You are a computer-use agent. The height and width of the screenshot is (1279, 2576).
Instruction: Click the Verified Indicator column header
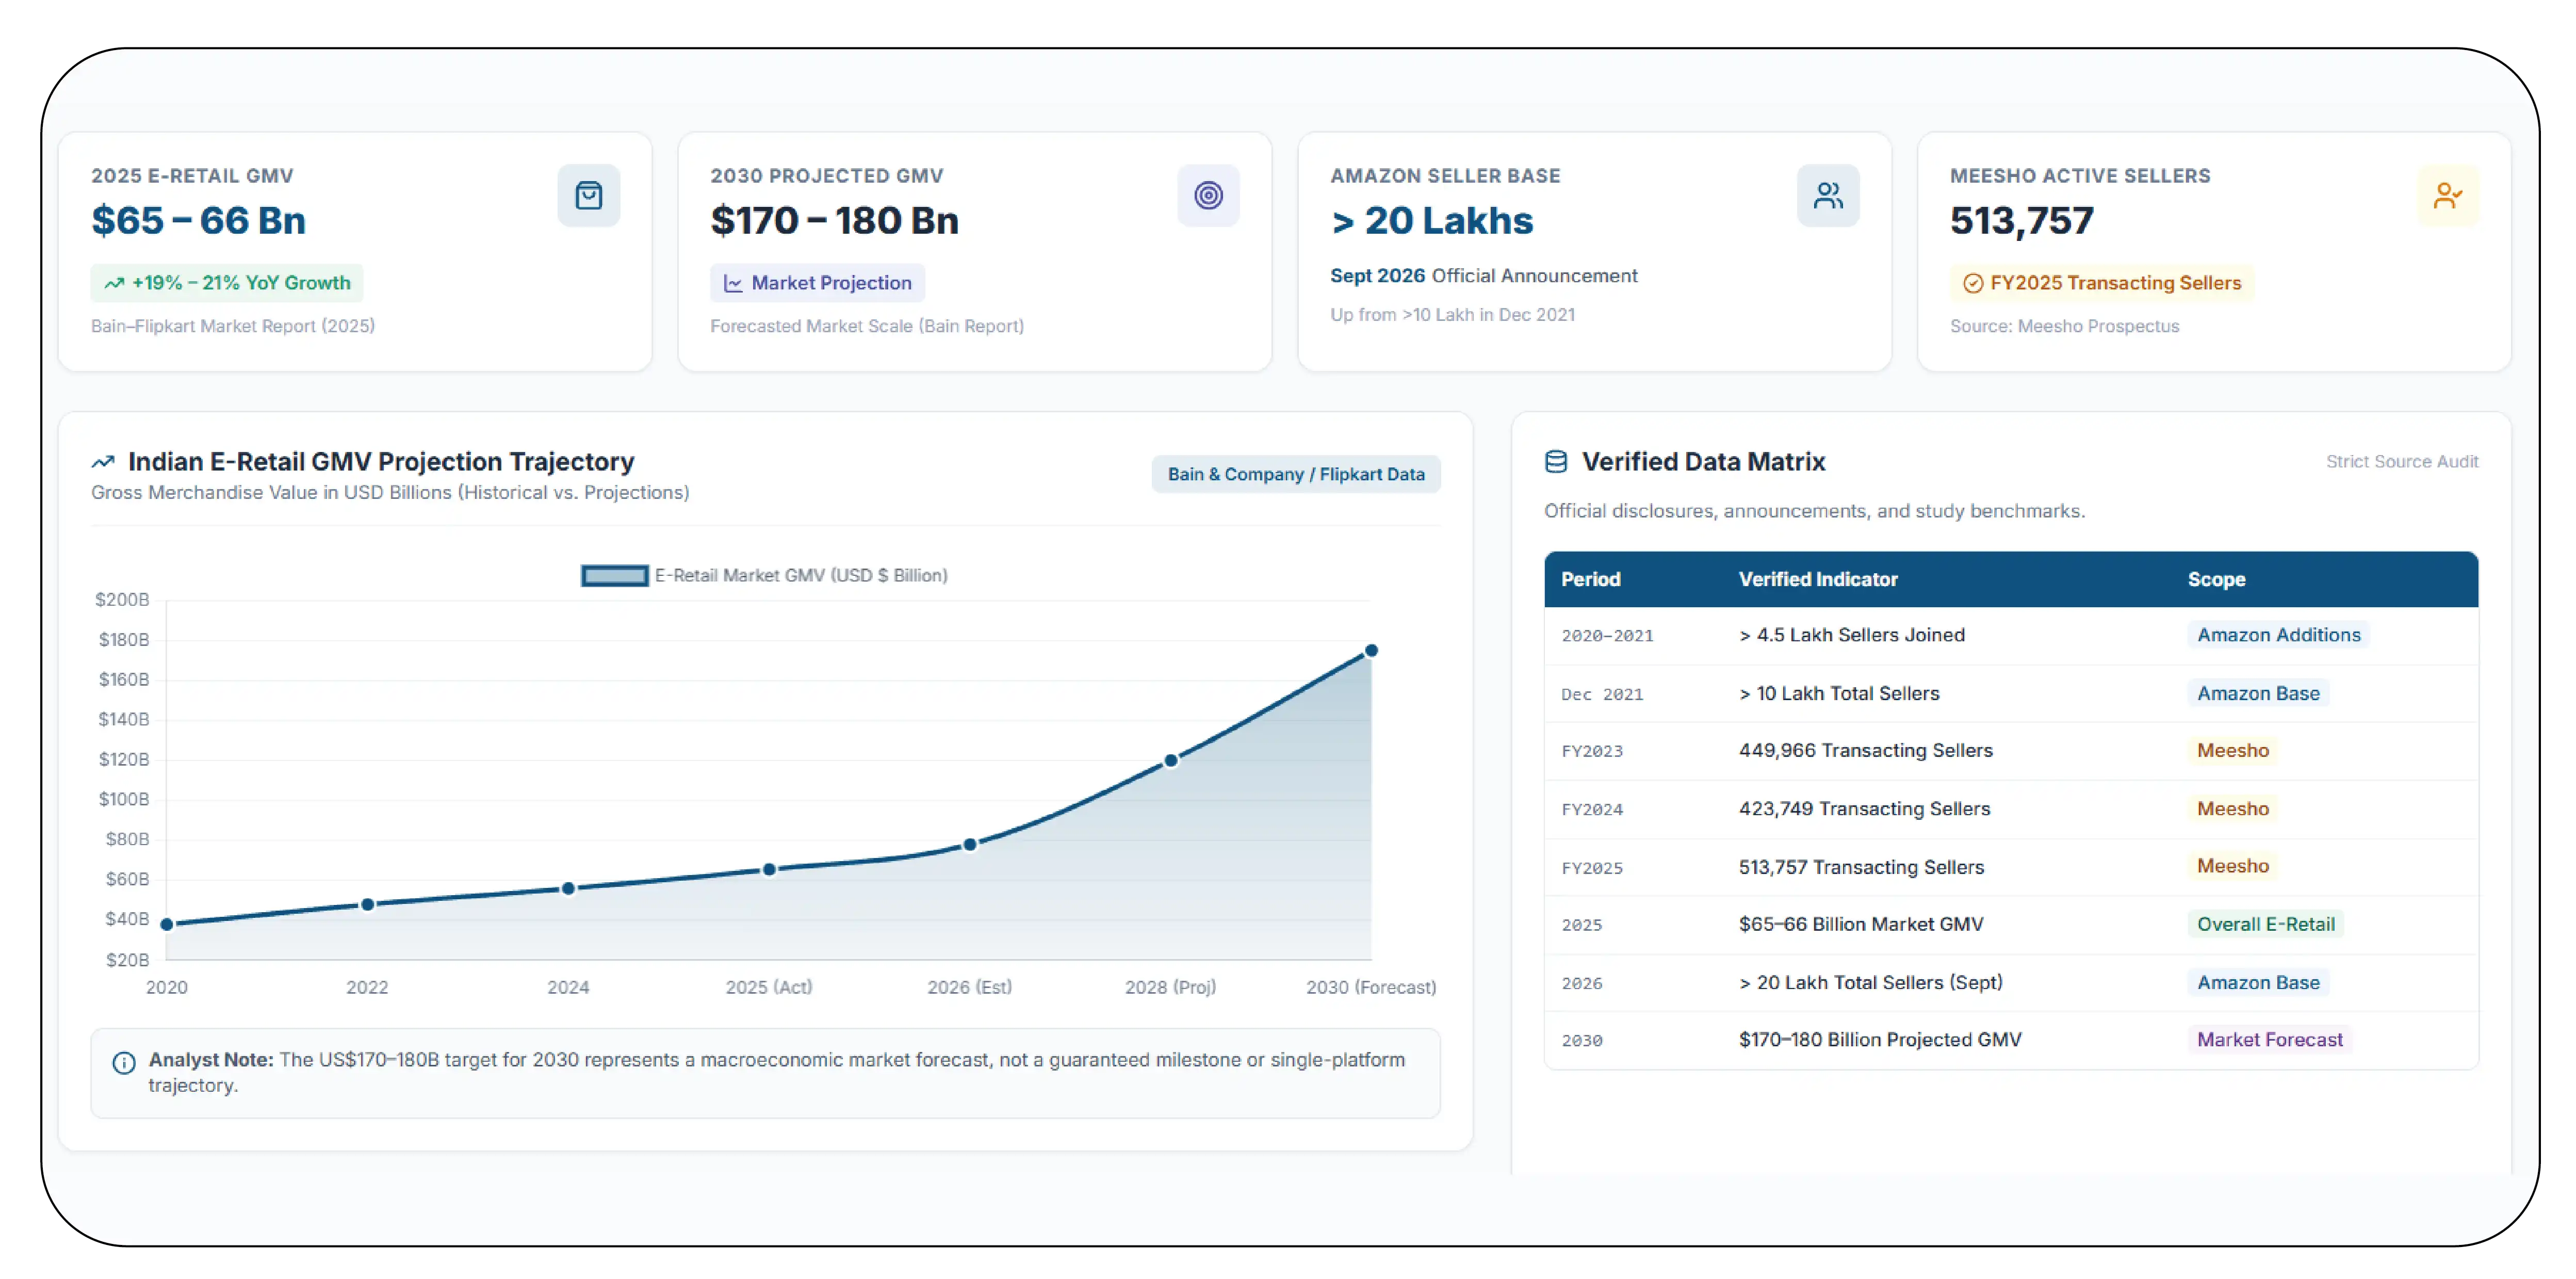click(1817, 579)
